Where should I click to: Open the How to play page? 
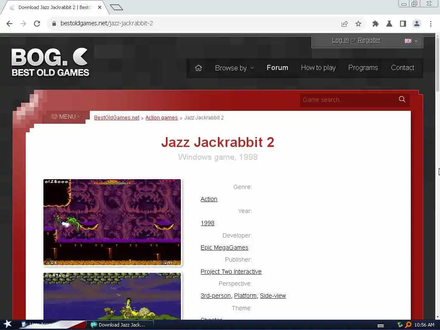pos(318,68)
